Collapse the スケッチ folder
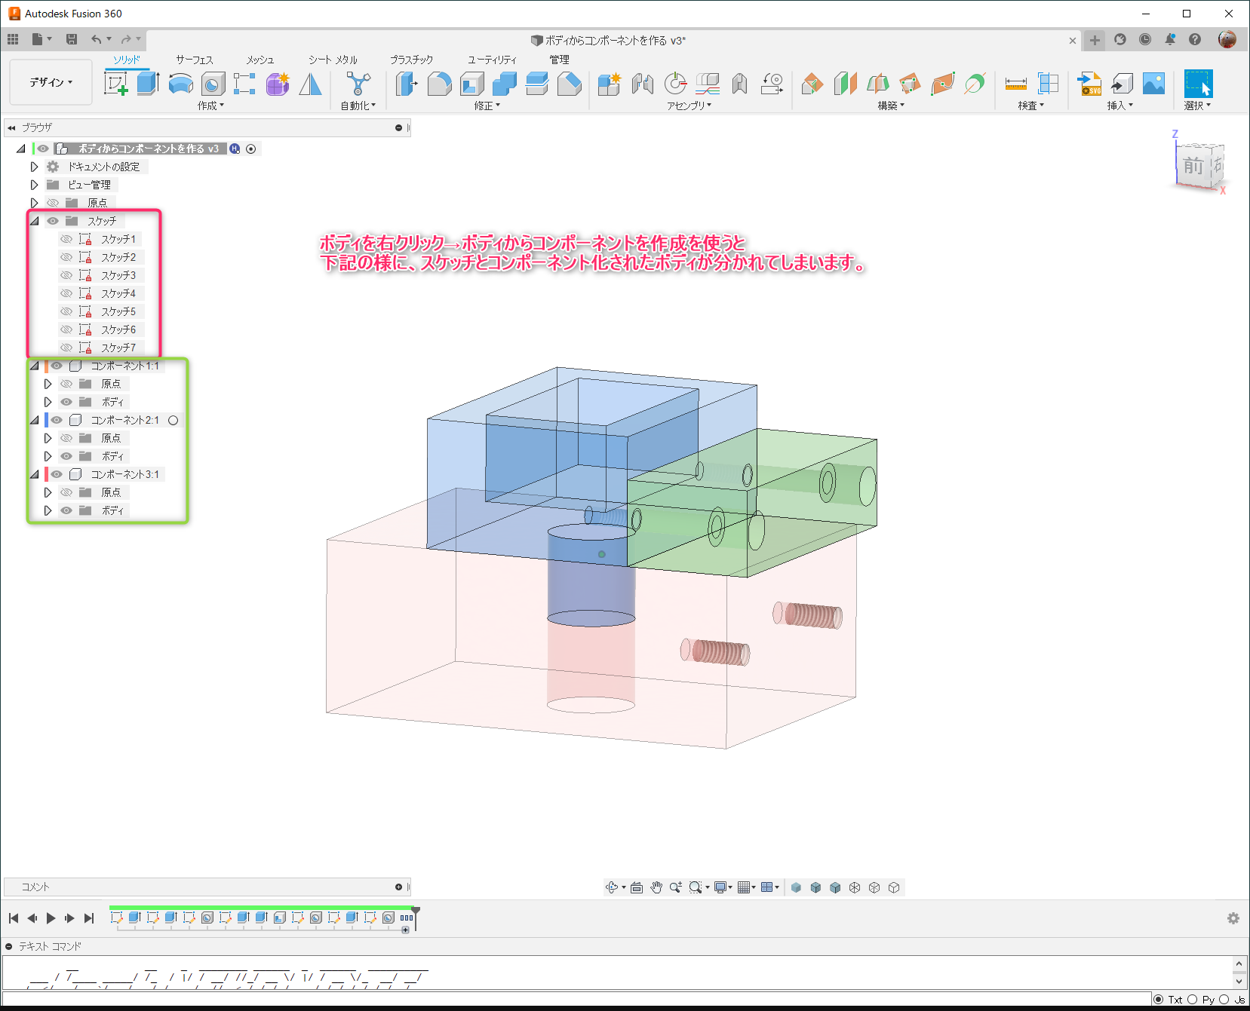 point(34,220)
